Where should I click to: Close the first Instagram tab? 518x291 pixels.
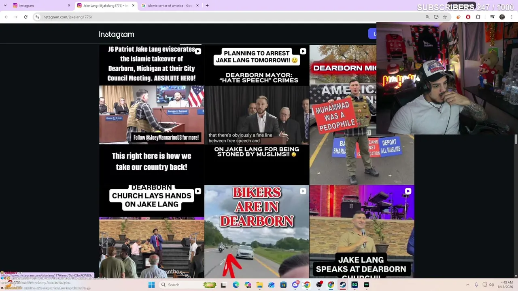pos(69,6)
